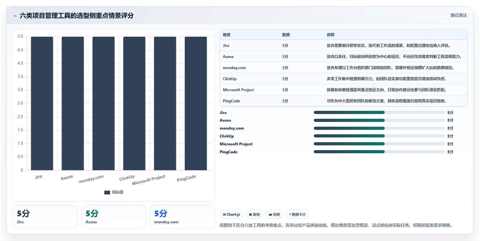Click the ClickUp description about 多类工作集中管理
Screen dimensions: 480x241
pyautogui.click(x=387, y=79)
